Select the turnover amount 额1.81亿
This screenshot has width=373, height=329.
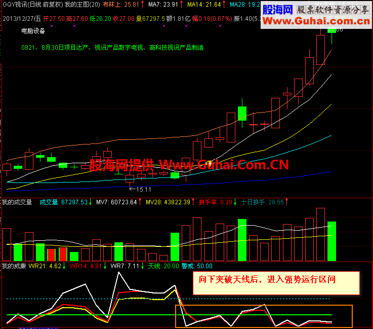[179, 19]
